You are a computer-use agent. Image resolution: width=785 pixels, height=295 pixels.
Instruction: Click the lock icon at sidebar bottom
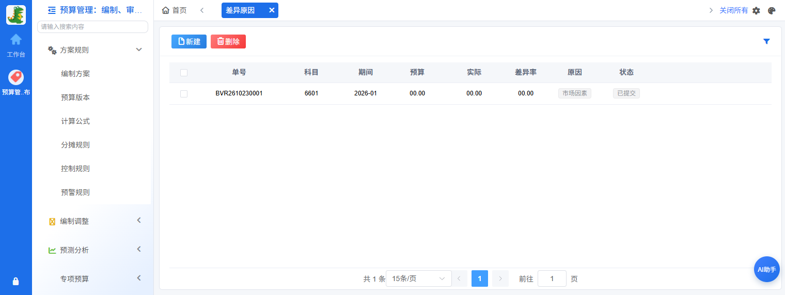(15, 281)
